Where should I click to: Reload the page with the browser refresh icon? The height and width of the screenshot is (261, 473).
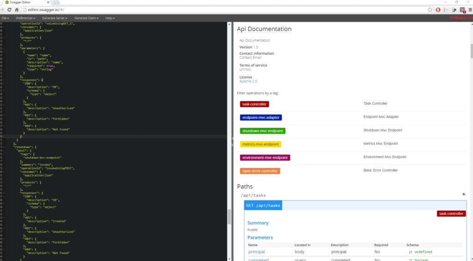tap(9, 10)
